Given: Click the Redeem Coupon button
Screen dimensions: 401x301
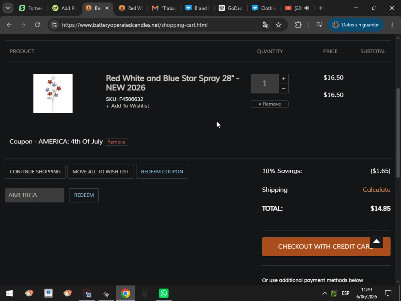Looking at the screenshot, I should (x=162, y=172).
